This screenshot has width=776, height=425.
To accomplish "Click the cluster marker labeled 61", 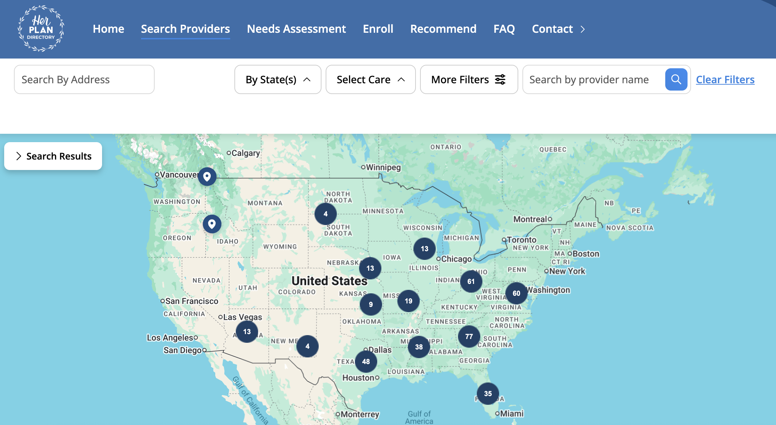I will [471, 281].
